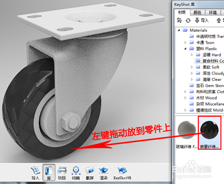Select the 卡通 Toon folder
Viewport: 224px width, 184px height.
click(202, 42)
